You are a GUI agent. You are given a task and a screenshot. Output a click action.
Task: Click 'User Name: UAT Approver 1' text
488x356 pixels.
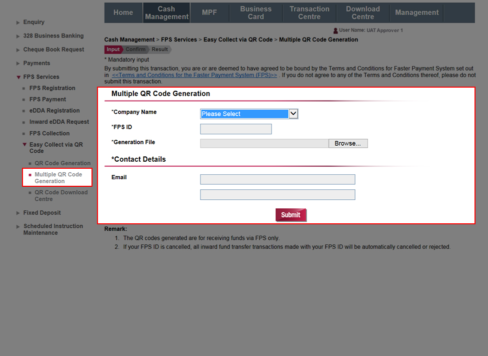point(371,30)
